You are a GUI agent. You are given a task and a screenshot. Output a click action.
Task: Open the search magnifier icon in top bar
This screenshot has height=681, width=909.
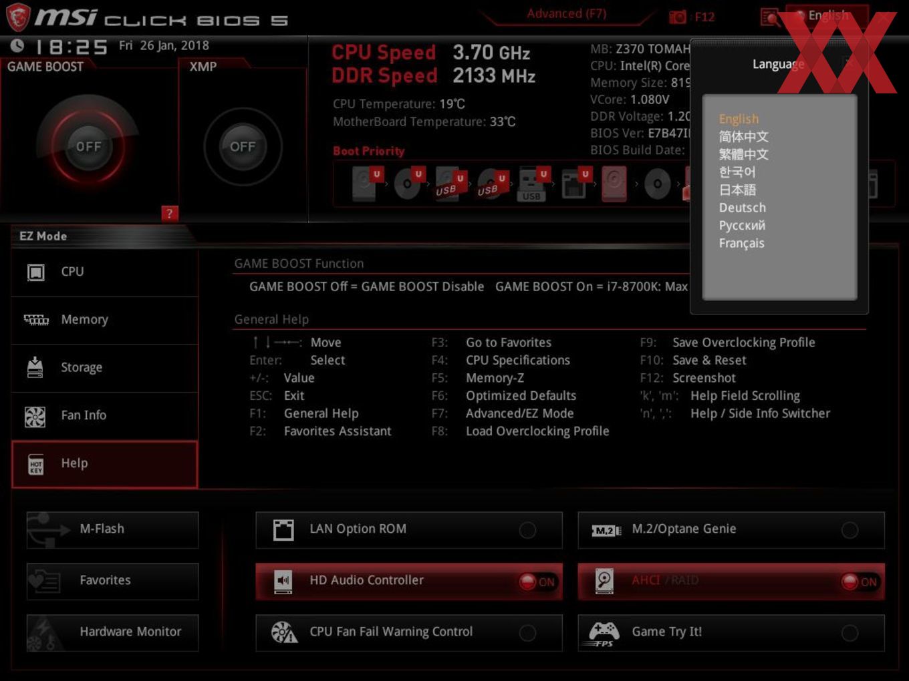[770, 17]
